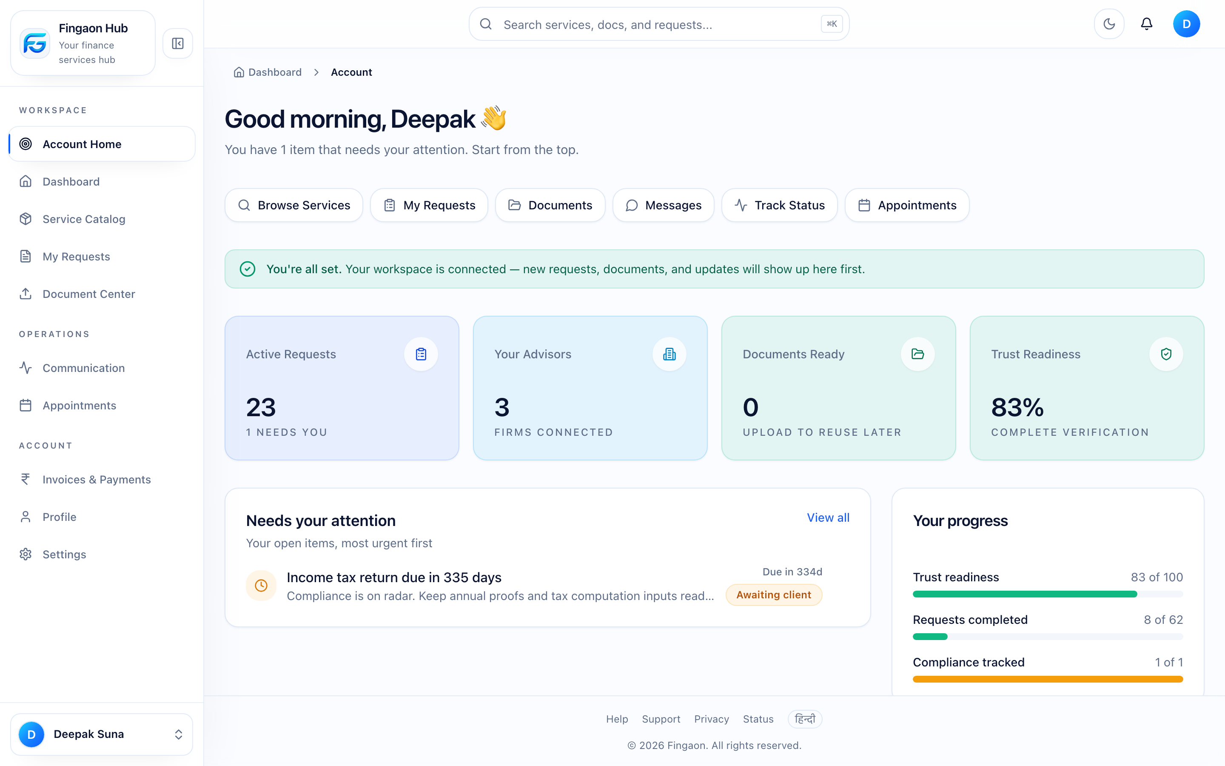Click the Documents quick button
Screen dimensions: 1225x766
550,205
